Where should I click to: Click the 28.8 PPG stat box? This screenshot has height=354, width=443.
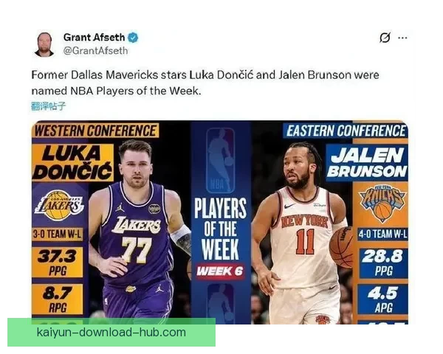(x=382, y=263)
